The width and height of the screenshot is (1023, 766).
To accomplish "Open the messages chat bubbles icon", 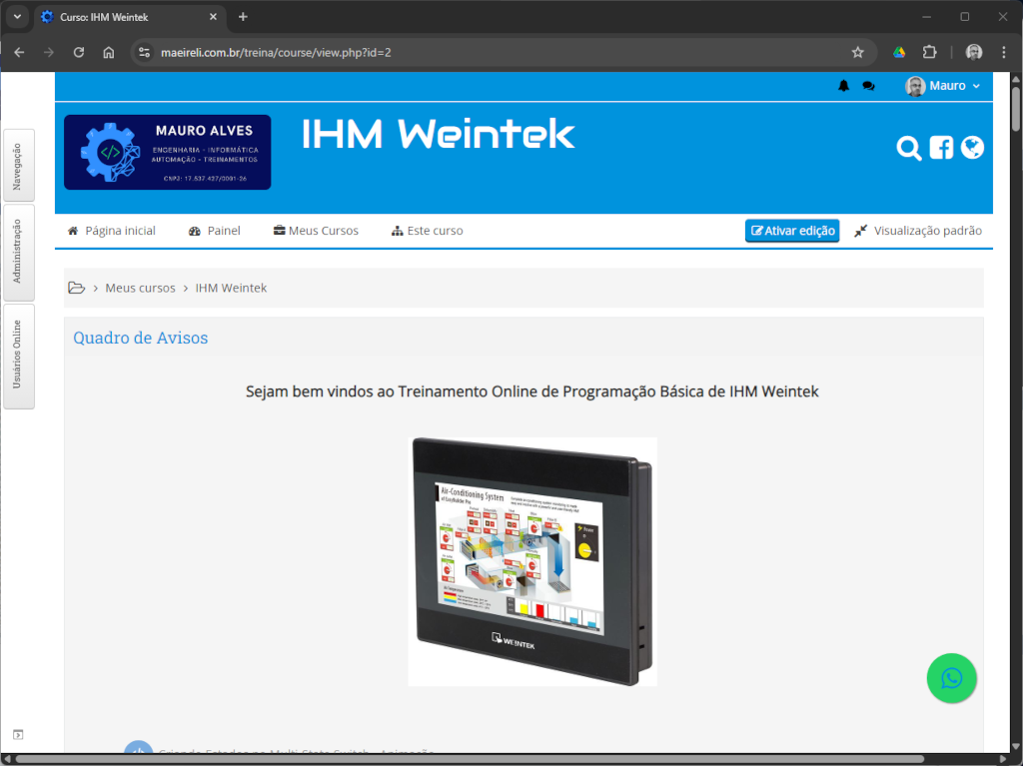I will pyautogui.click(x=868, y=86).
